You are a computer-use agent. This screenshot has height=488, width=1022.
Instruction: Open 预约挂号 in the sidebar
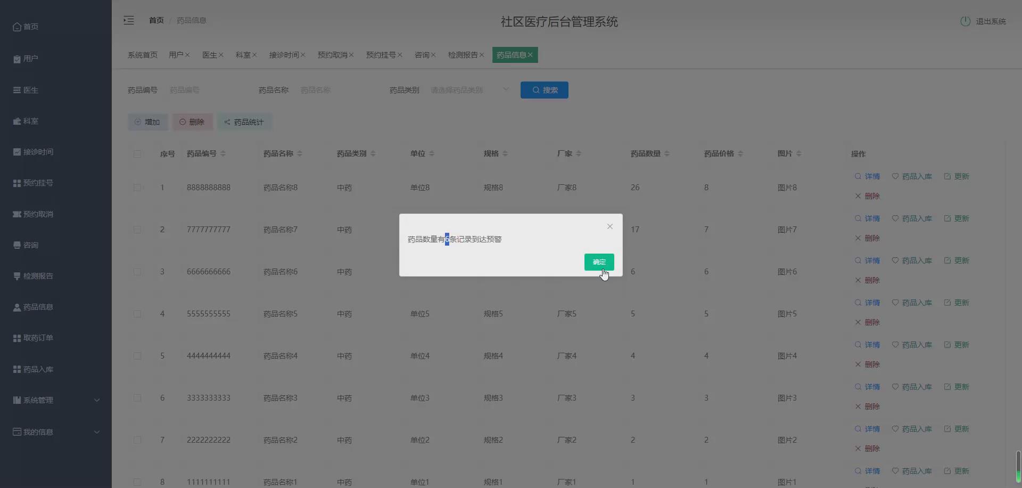click(x=37, y=183)
